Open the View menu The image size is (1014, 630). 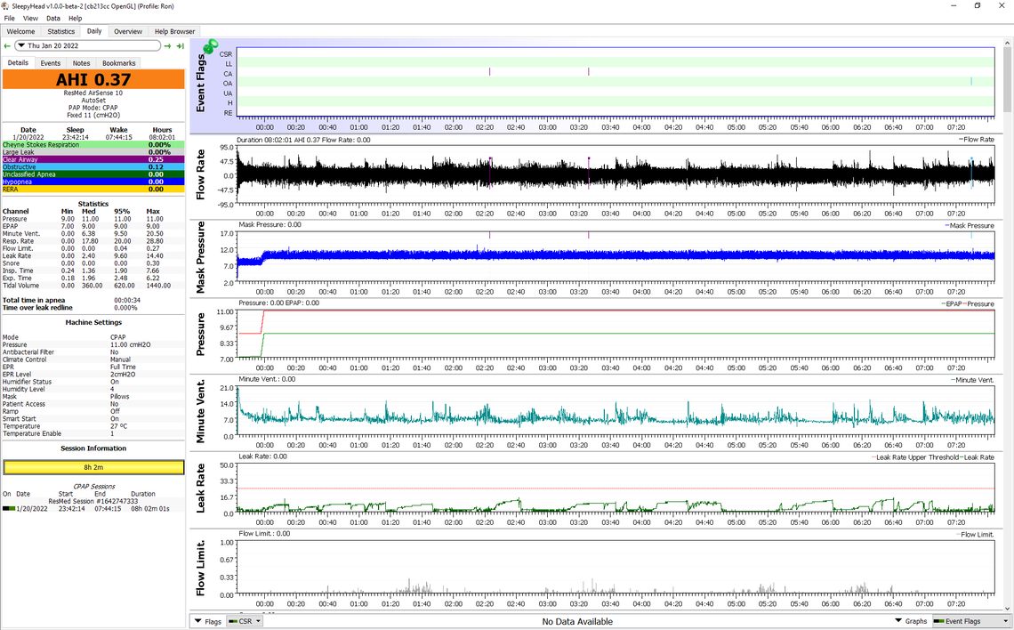pyautogui.click(x=30, y=18)
